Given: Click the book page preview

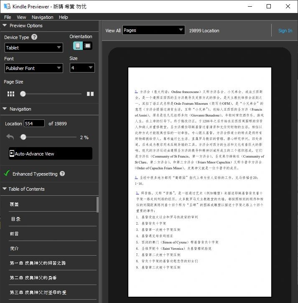Looking at the screenshot, I should click(x=200, y=182).
